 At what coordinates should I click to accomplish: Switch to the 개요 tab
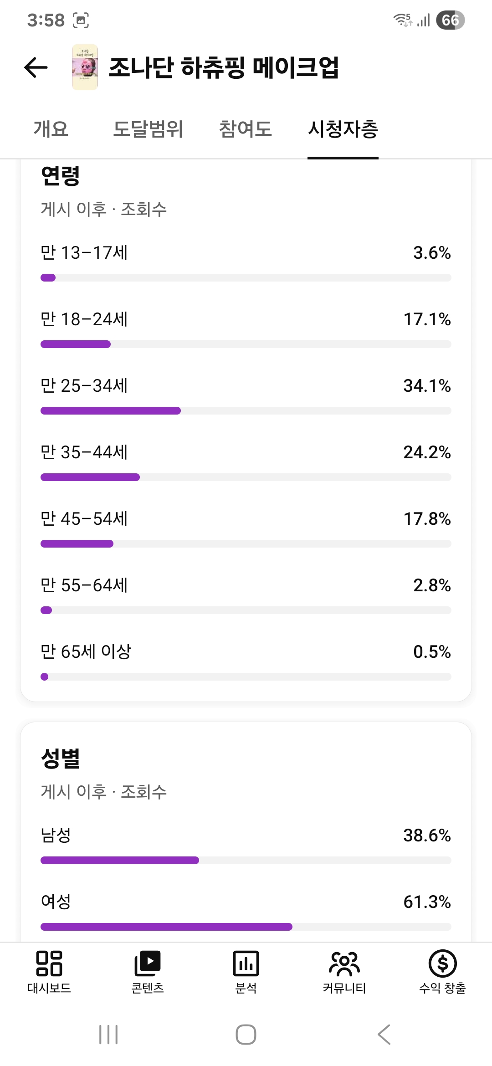[51, 129]
